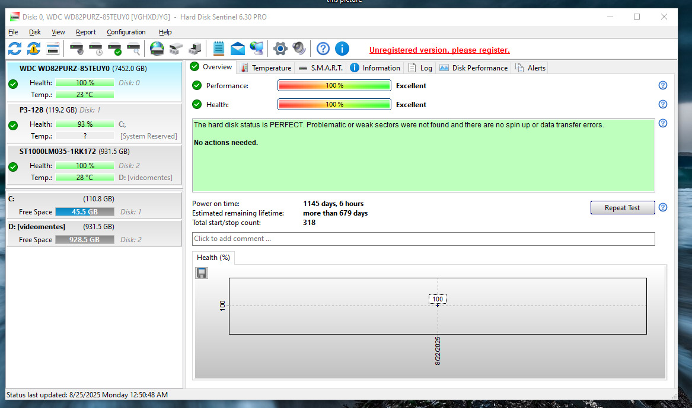Open the Configuration menu
Viewport: 692px width, 408px height.
click(x=126, y=32)
